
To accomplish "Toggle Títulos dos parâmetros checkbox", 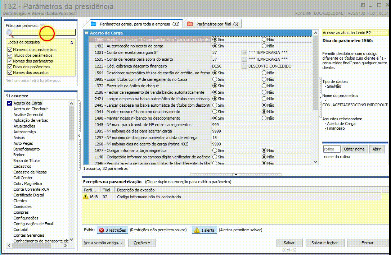I will click(10, 55).
